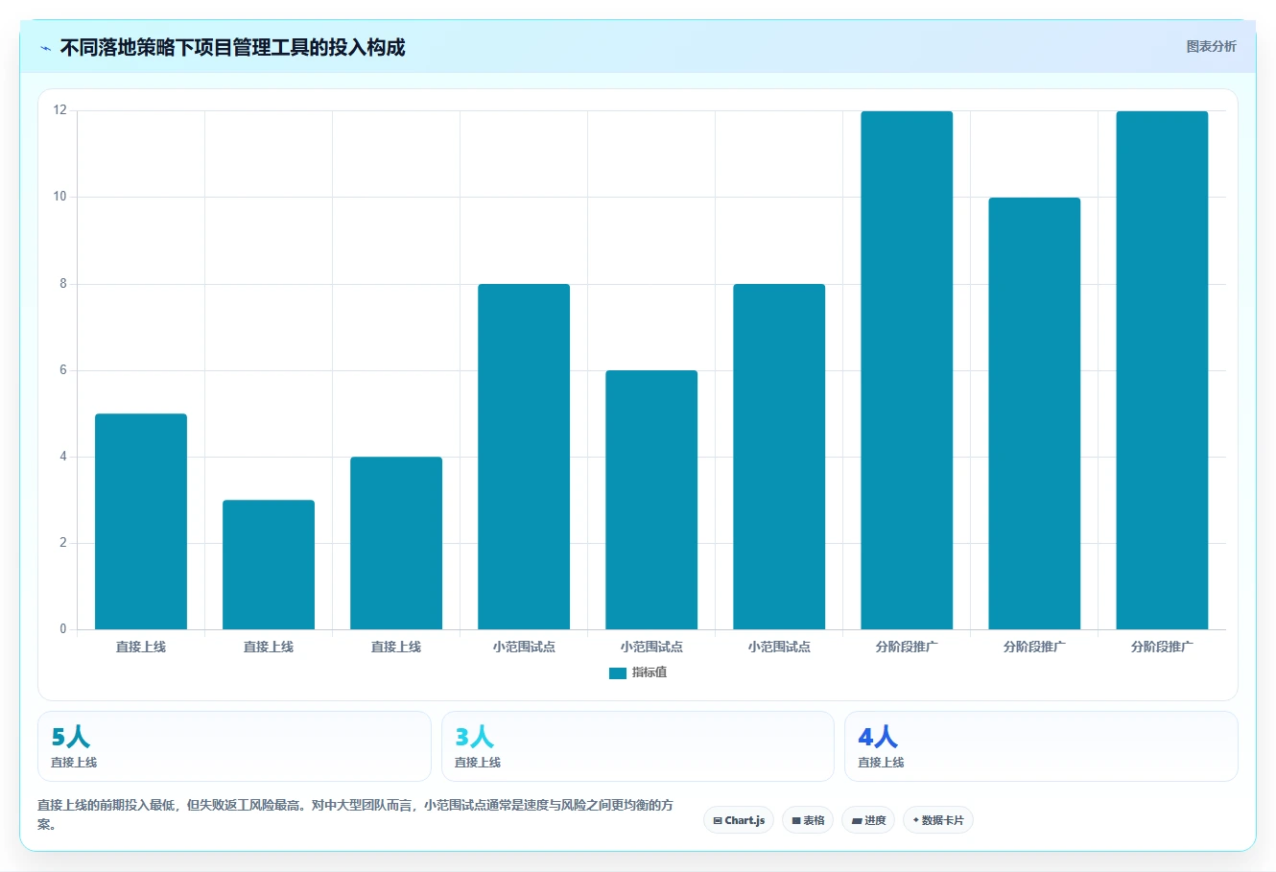
Task: Click the 小范围试点 bar reaching value 6
Action: point(651,500)
